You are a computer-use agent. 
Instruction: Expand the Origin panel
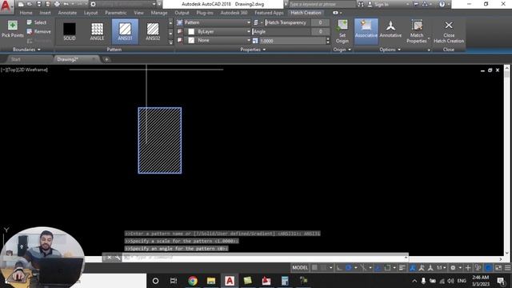(x=342, y=50)
